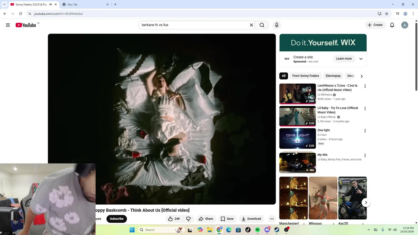This screenshot has height=235, width=418.
Task: Mute tab via speaker icon on YouTube tab
Action: 51,5
